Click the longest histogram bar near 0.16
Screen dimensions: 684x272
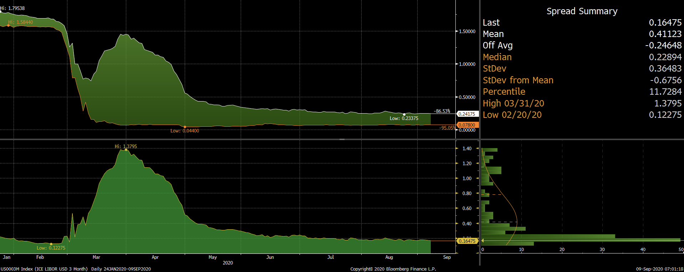pos(581,240)
